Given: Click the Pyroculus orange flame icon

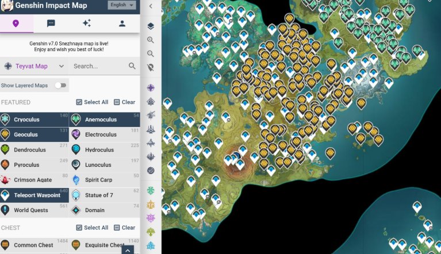Looking at the screenshot, I should 5,165.
